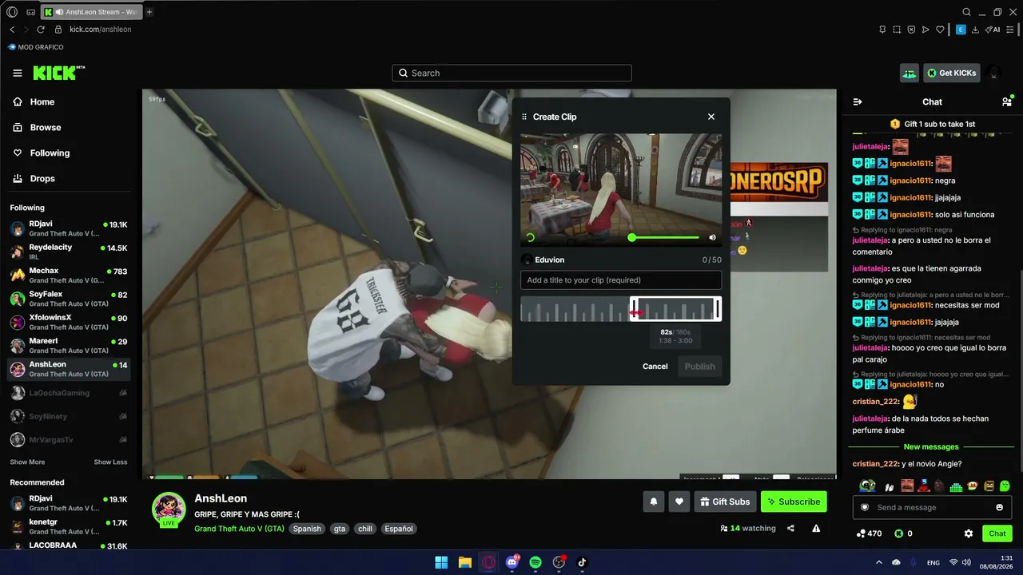
Task: Collapse followed channels with Show Less
Action: [x=110, y=462]
